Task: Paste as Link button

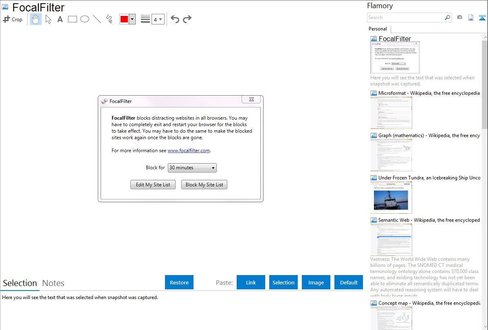Action: (251, 282)
